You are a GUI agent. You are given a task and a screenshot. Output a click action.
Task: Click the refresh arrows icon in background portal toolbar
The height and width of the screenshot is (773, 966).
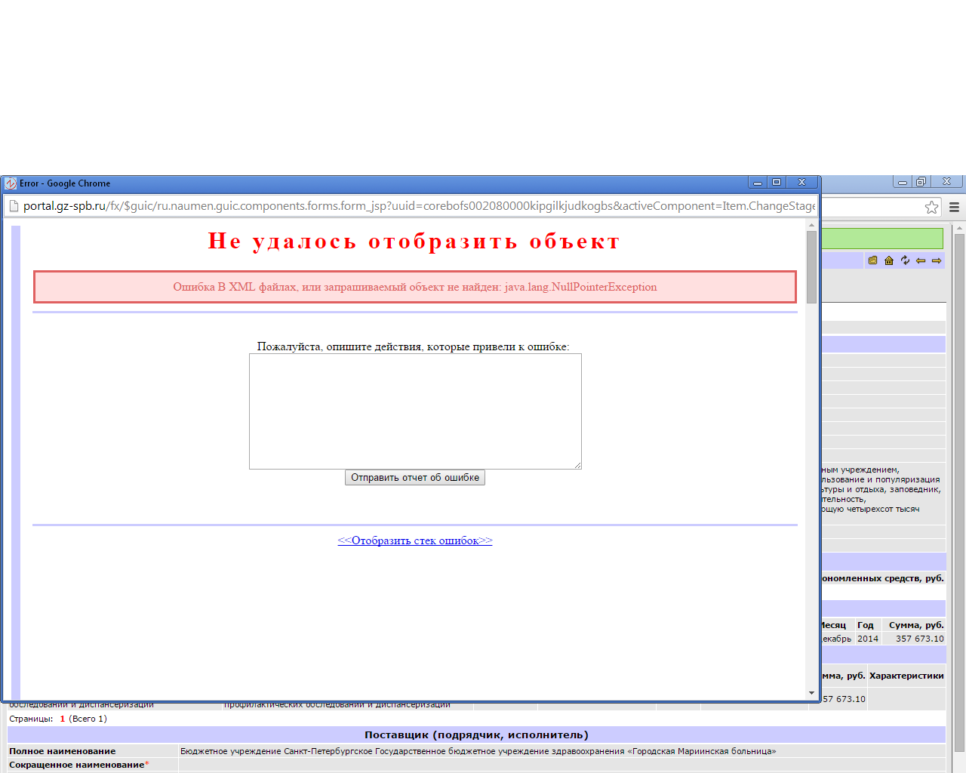[905, 260]
